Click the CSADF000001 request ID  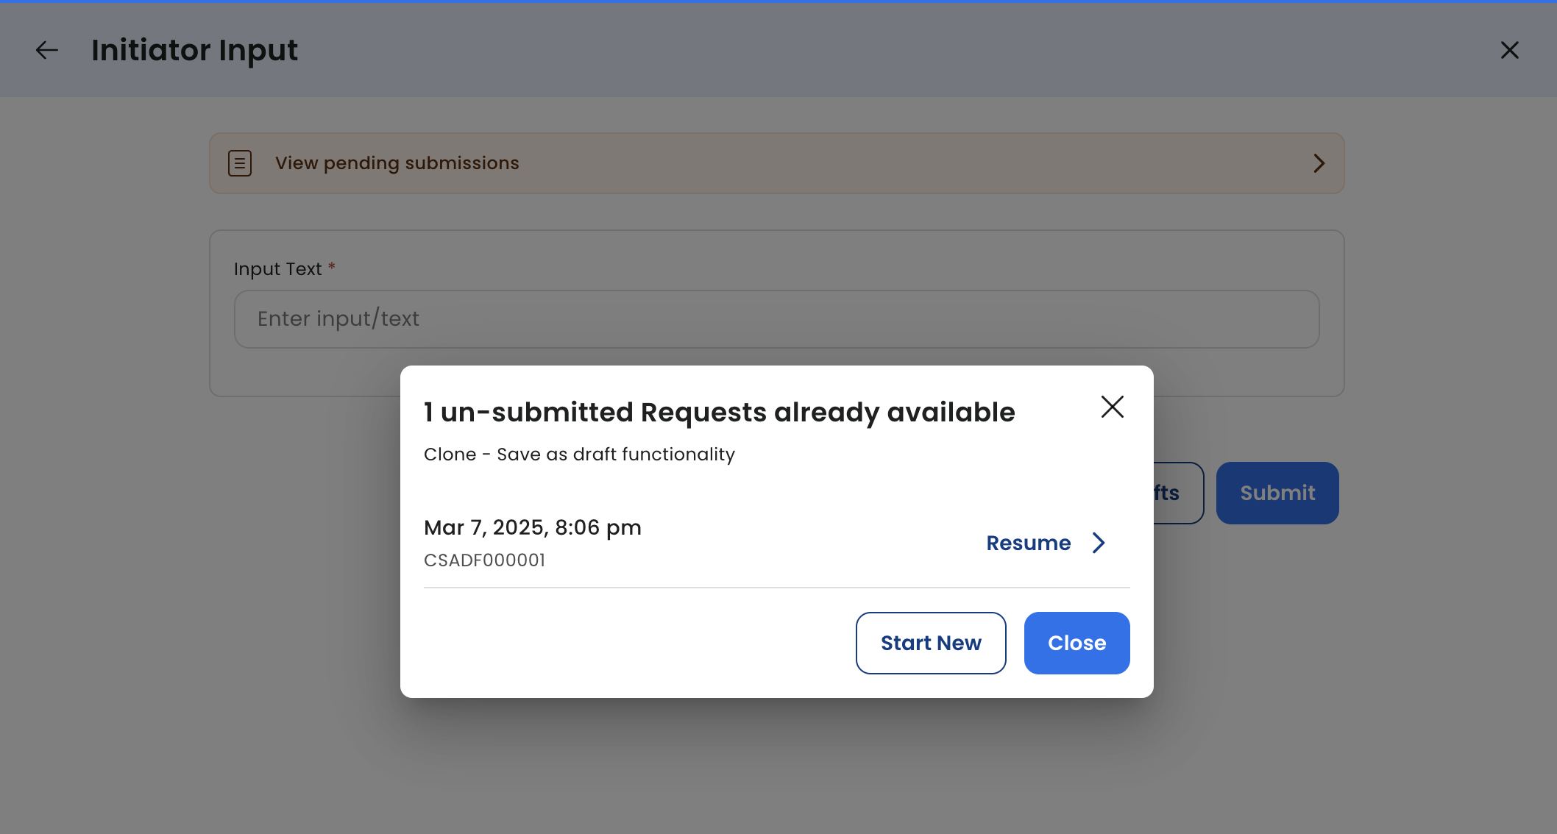[x=484, y=560]
